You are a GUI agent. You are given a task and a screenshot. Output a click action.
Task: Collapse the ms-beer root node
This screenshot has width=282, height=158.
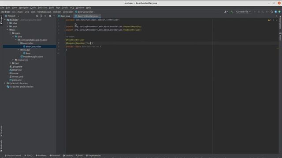(x=5, y=20)
